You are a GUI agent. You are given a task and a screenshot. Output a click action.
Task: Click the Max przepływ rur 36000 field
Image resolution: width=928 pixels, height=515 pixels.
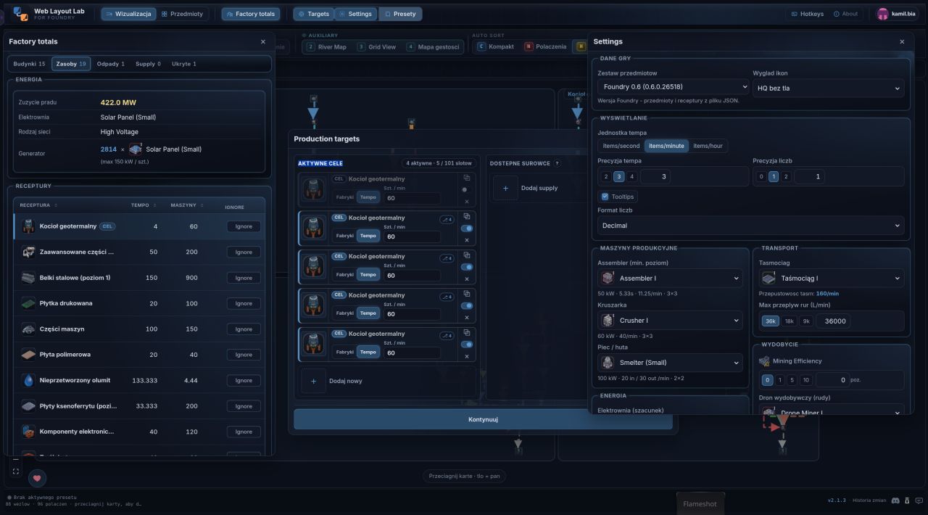[858, 321]
